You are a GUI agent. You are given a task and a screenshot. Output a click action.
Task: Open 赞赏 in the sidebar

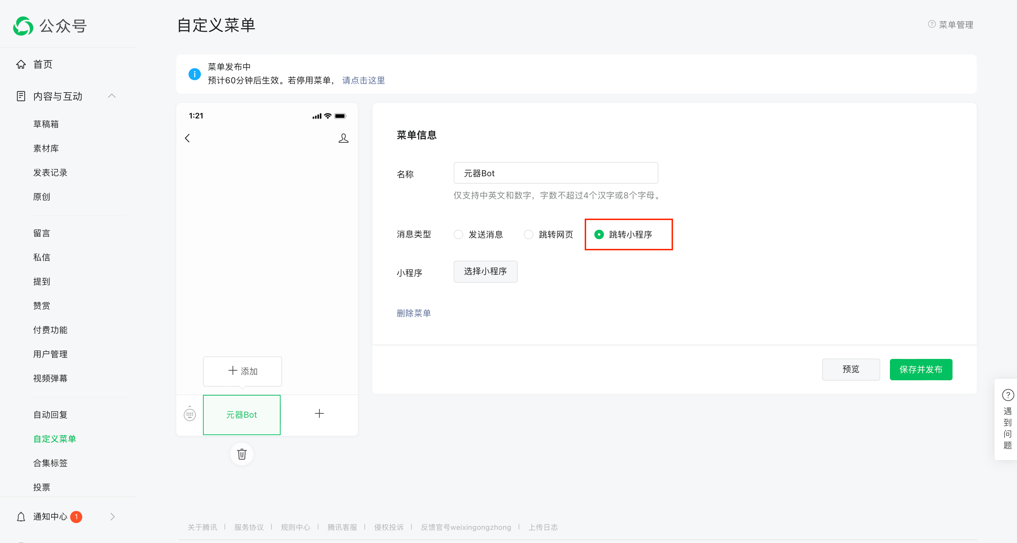coord(42,306)
